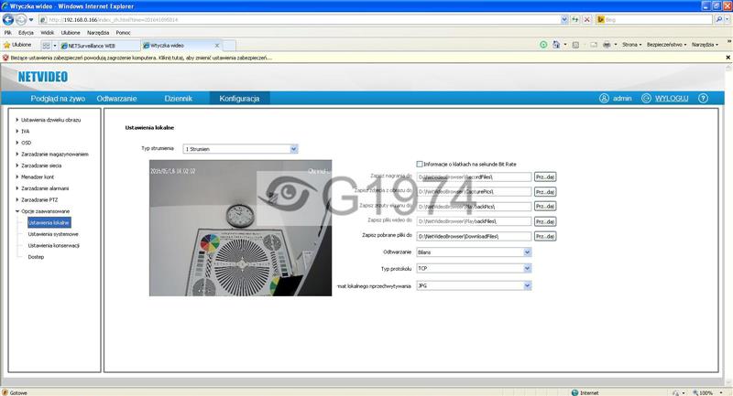Select Dostęp in the tree
This screenshot has height=396, width=733.
point(36,257)
